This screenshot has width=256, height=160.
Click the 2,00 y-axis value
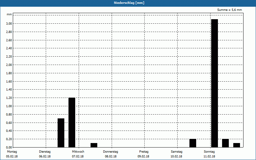(9, 65)
